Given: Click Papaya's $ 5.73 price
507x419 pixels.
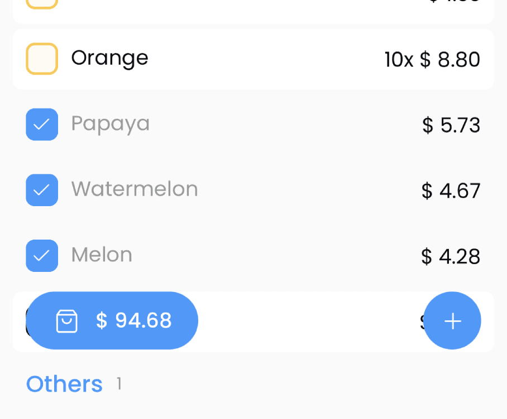Looking at the screenshot, I should click(x=451, y=125).
